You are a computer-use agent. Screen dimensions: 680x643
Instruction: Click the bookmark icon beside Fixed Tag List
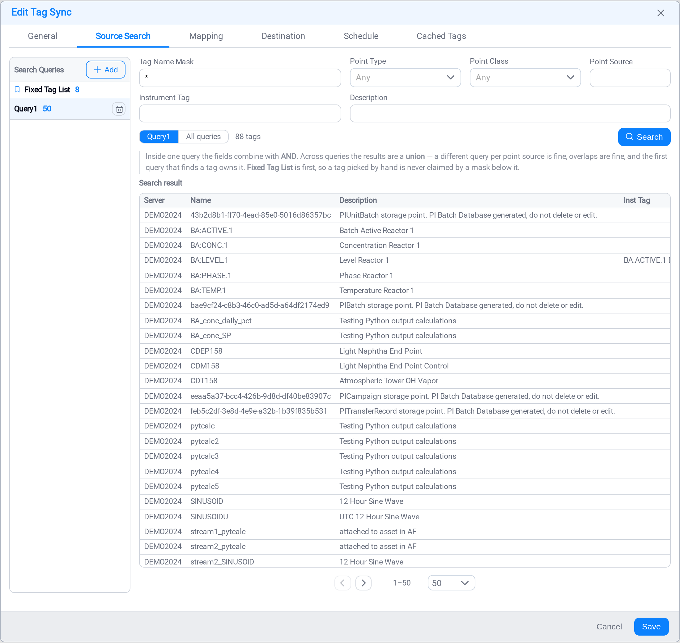click(x=17, y=89)
